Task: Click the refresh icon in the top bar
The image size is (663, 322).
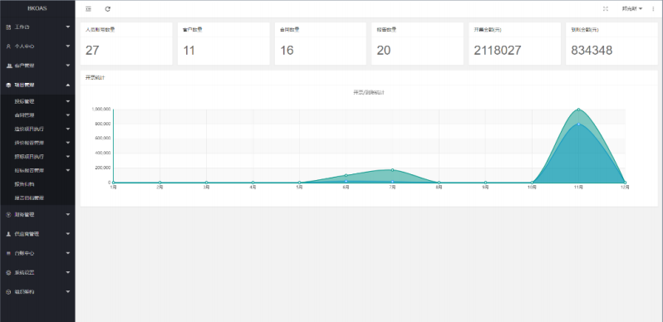Action: click(x=107, y=9)
